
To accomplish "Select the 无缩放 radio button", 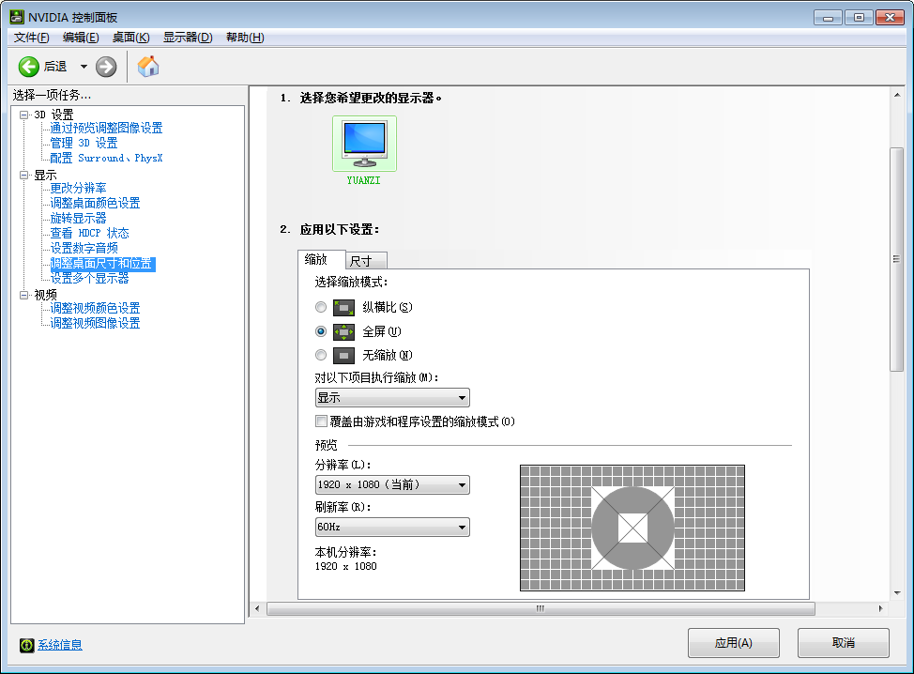I will coord(321,355).
